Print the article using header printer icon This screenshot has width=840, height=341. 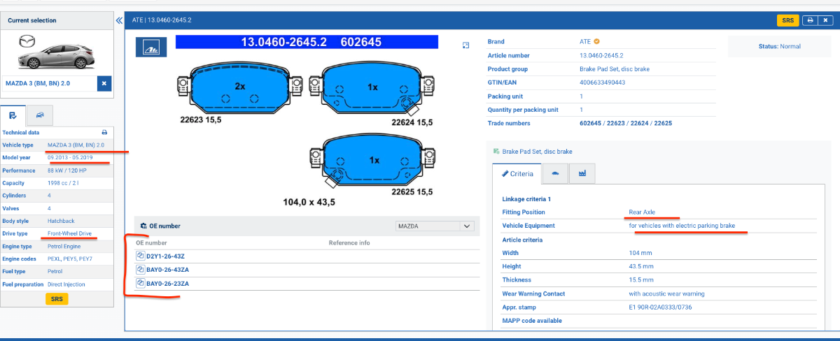pos(810,20)
